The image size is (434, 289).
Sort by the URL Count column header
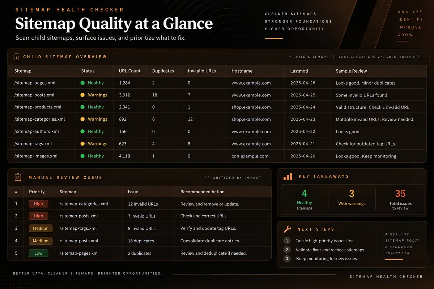point(130,71)
